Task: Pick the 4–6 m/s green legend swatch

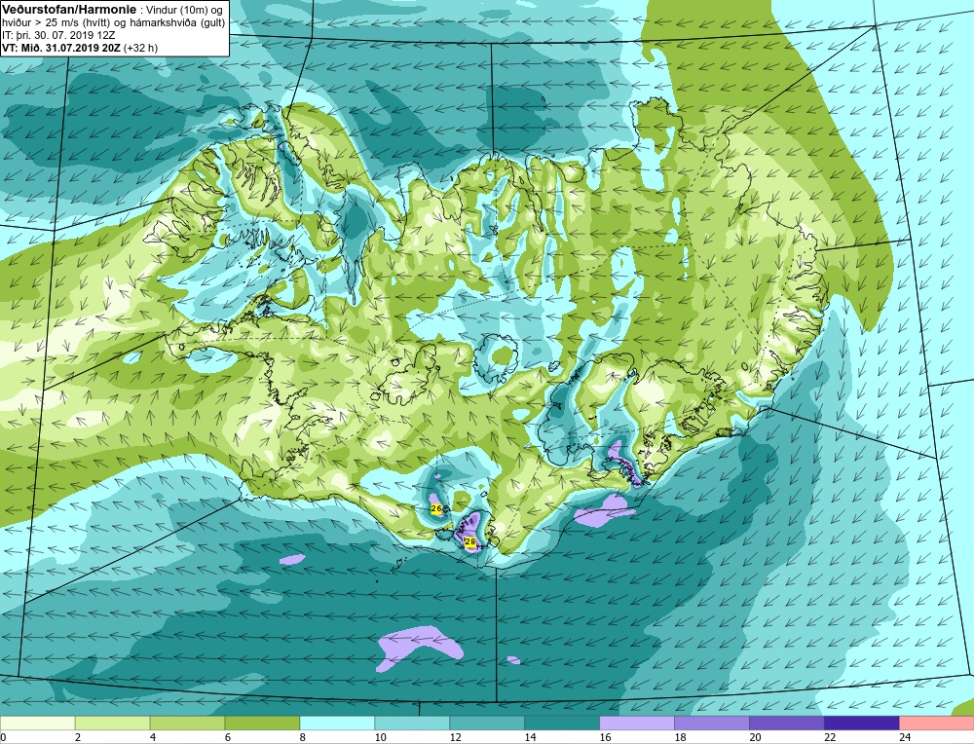Action: [187, 724]
